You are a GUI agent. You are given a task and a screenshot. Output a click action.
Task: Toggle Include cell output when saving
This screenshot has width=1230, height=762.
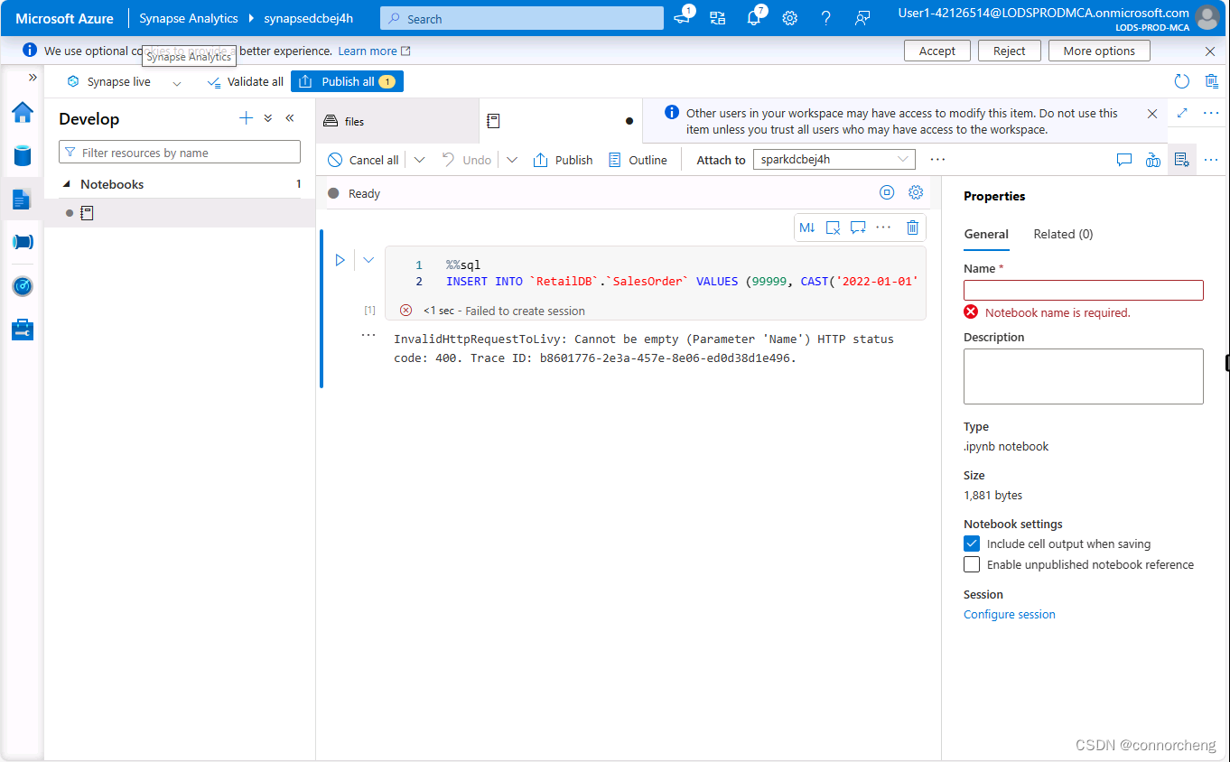tap(972, 544)
